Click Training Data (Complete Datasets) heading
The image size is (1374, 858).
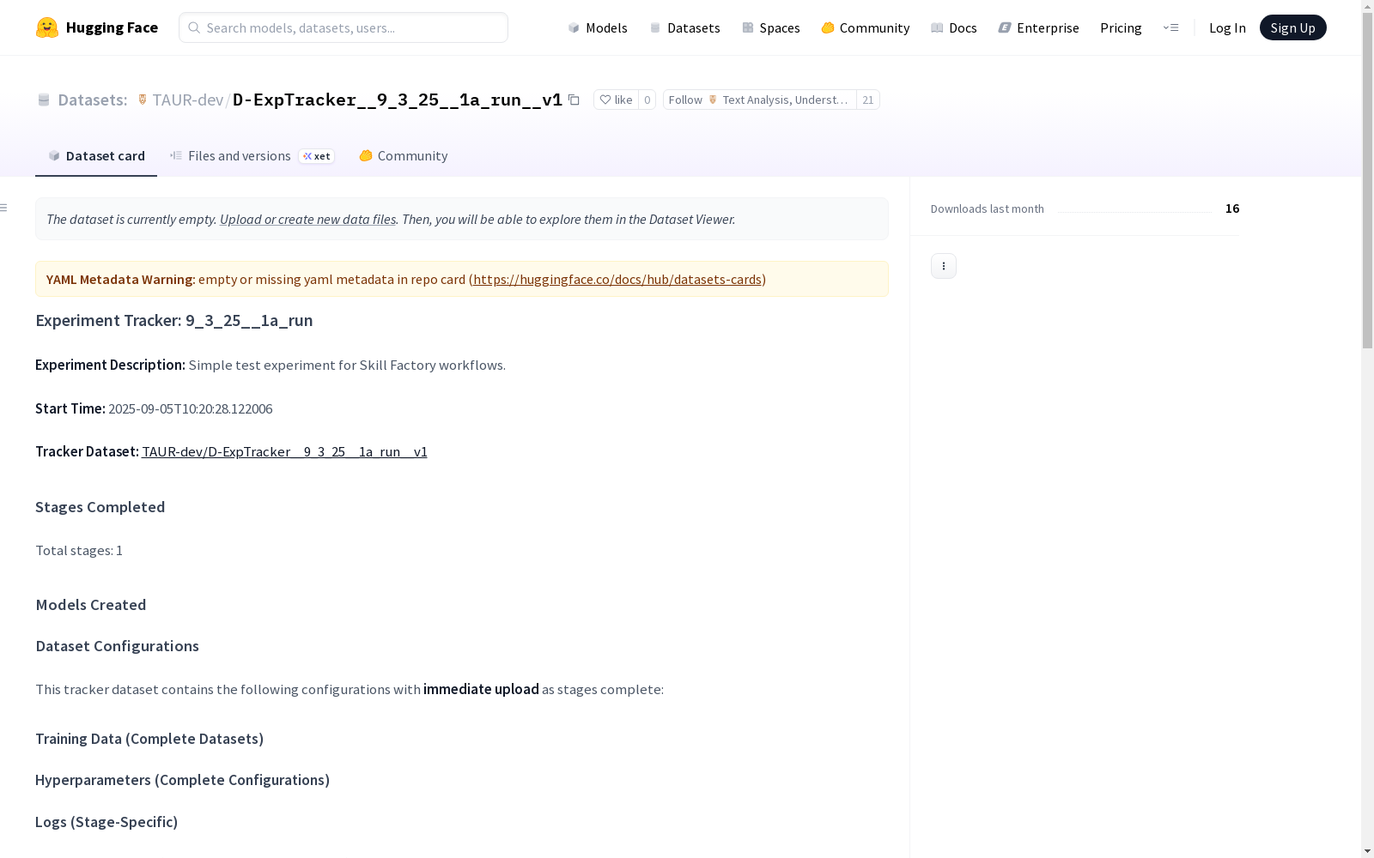tap(149, 739)
